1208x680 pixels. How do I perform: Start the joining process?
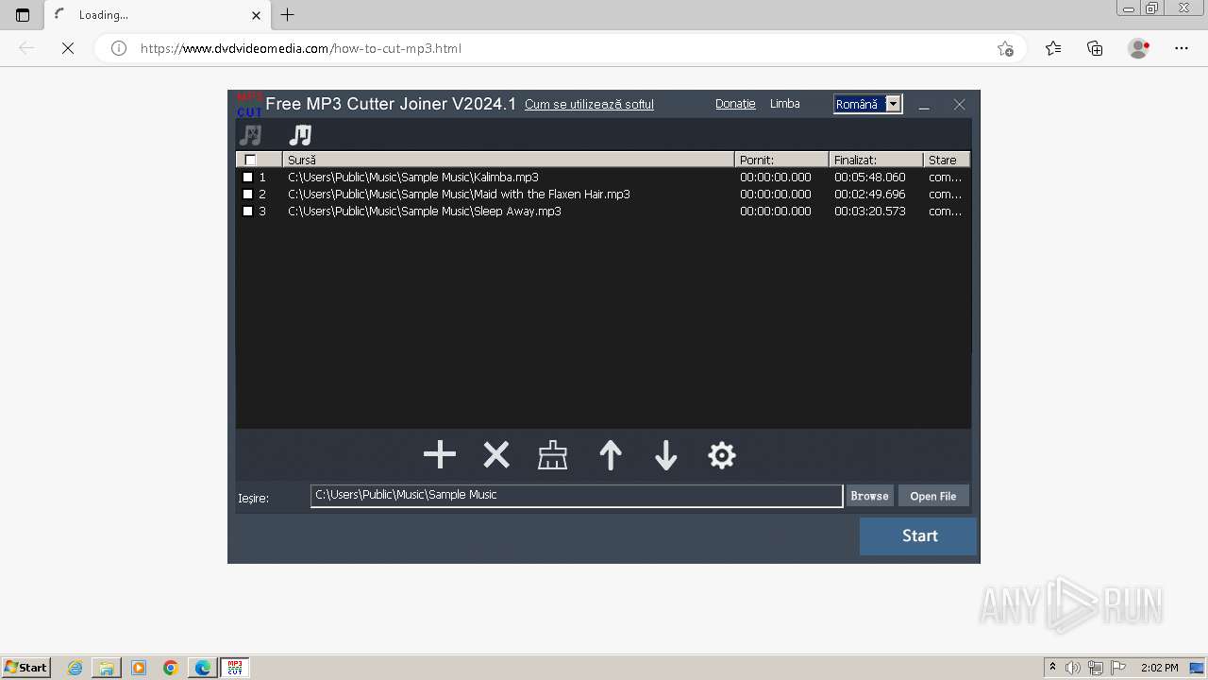[x=918, y=535]
